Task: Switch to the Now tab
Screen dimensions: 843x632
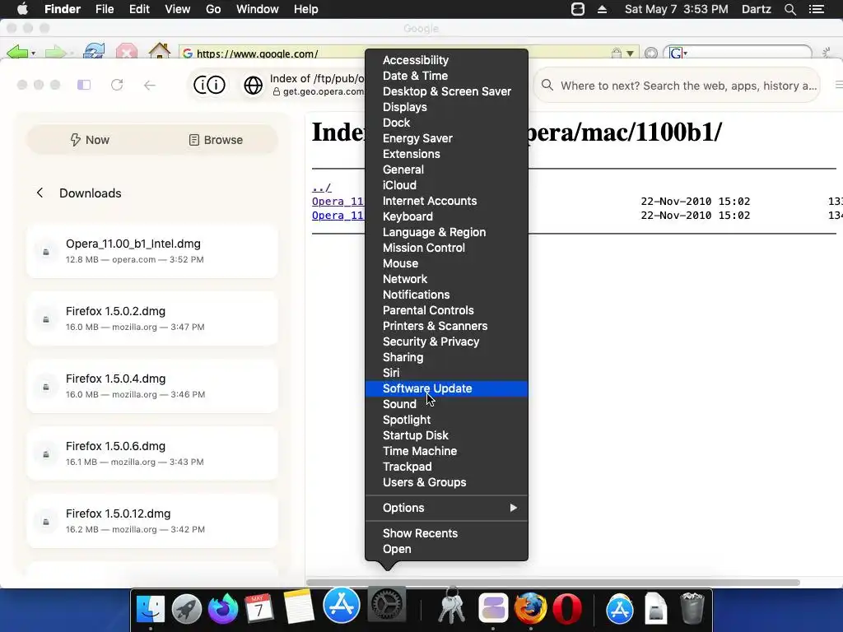Action: click(x=90, y=140)
